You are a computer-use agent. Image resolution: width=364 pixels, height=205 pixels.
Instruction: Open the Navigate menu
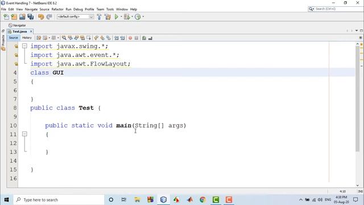click(31, 9)
